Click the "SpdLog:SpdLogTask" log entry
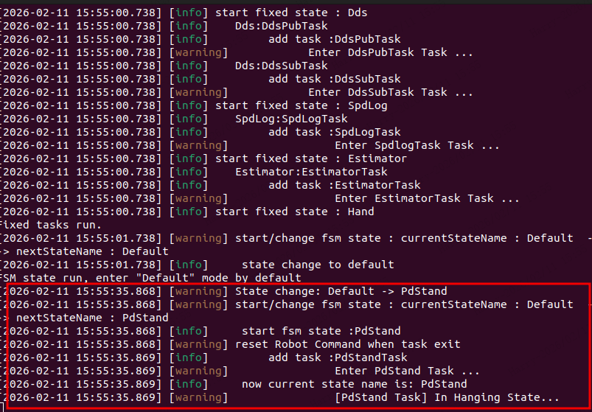 (x=291, y=119)
